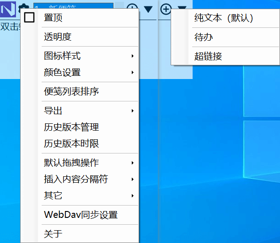Choose 透明度 from the menu

coord(80,37)
